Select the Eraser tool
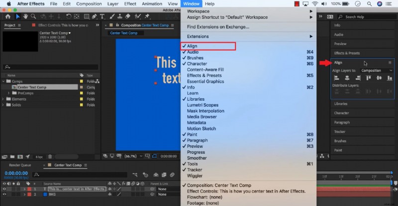Viewport: 398px width, 206px height. pyautogui.click(x=128, y=16)
